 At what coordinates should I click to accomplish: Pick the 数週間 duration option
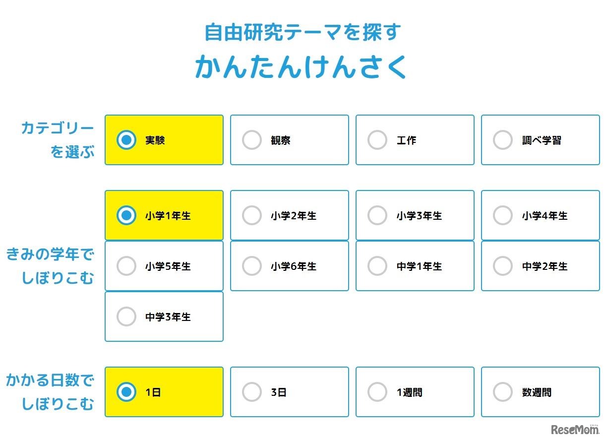pos(503,392)
